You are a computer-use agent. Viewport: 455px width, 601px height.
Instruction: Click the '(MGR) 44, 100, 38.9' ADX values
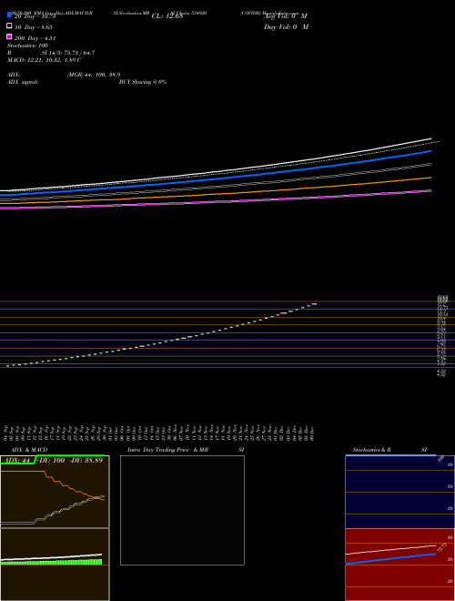coord(94,75)
